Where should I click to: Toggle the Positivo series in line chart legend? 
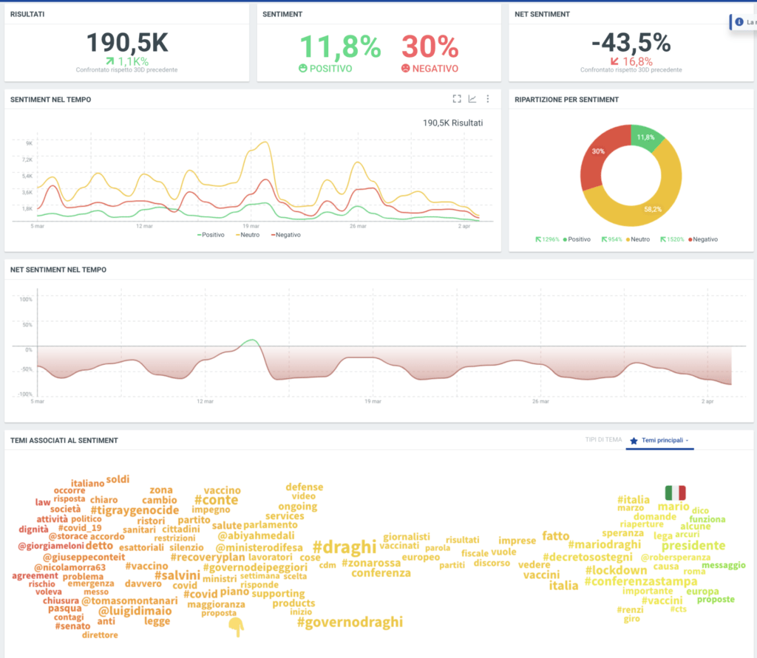click(x=211, y=235)
